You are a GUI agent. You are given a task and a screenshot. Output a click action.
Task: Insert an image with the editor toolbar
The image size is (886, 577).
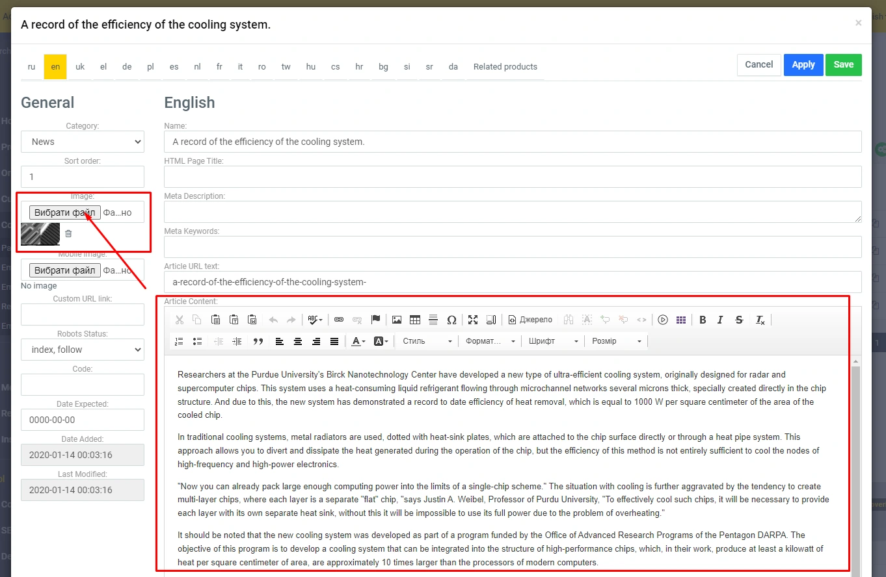click(x=397, y=320)
